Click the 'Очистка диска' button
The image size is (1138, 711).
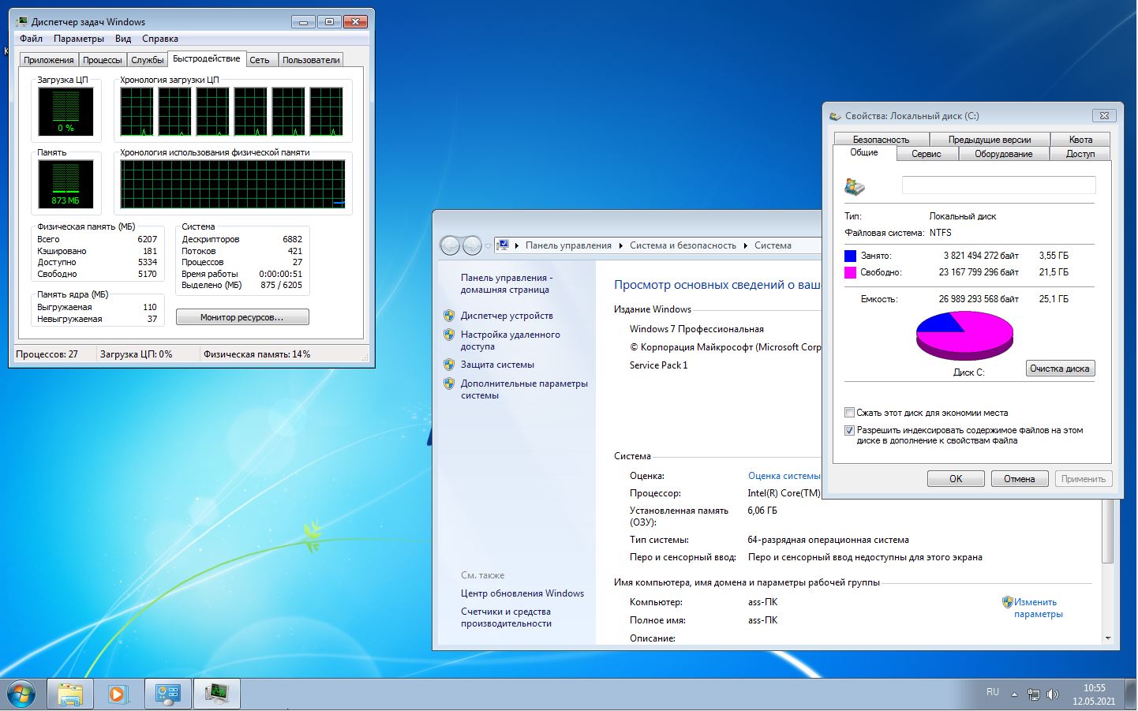1059,369
